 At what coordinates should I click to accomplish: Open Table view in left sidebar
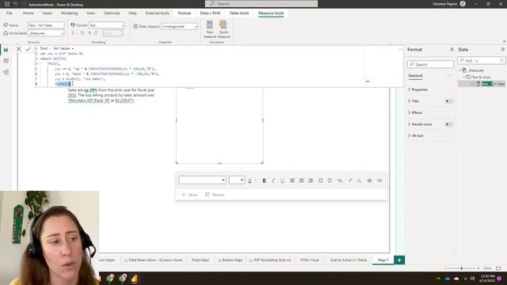click(6, 61)
